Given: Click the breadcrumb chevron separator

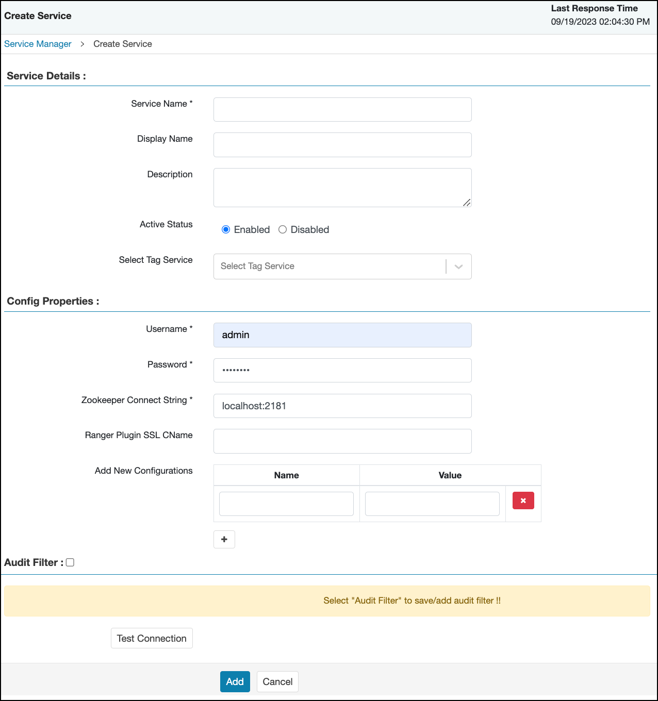Looking at the screenshot, I should (x=83, y=44).
